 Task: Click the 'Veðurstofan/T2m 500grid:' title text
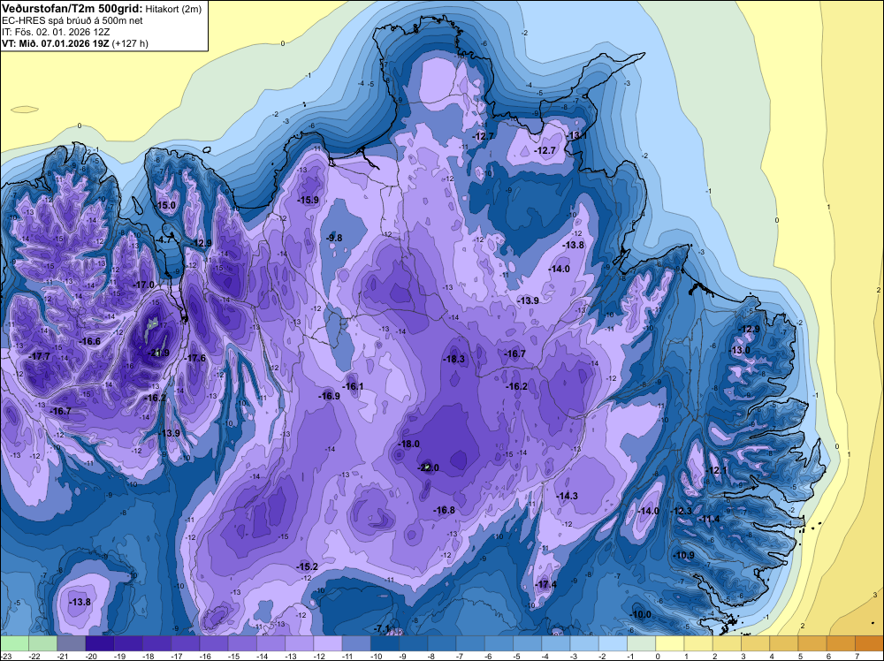[x=72, y=8]
